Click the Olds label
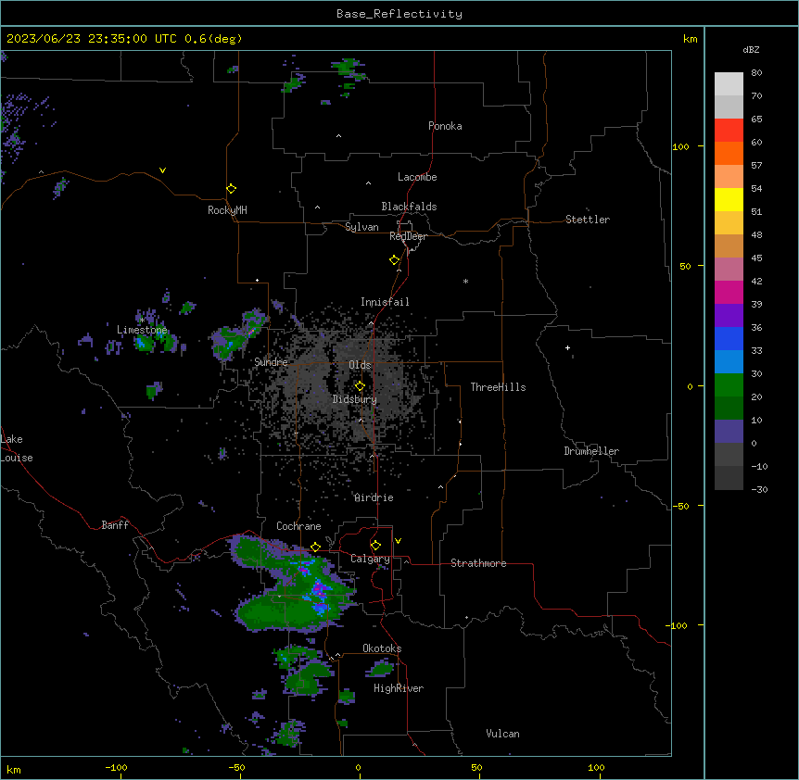Screen dimensions: 799x780 click(x=360, y=365)
